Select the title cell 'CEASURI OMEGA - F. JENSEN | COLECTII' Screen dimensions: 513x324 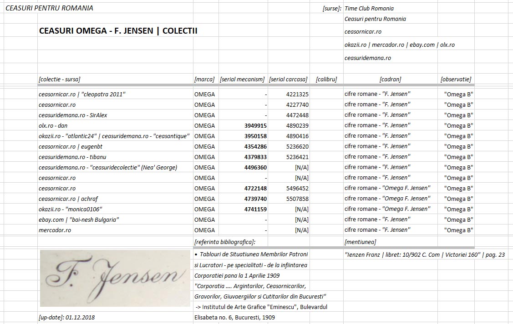(118, 31)
